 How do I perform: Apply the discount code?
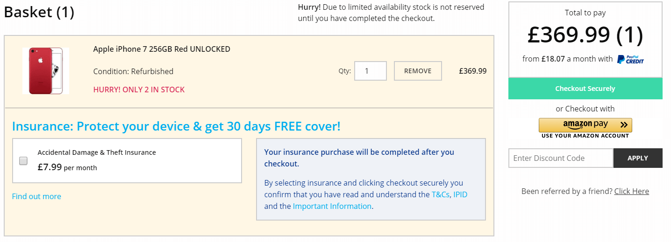coord(637,158)
